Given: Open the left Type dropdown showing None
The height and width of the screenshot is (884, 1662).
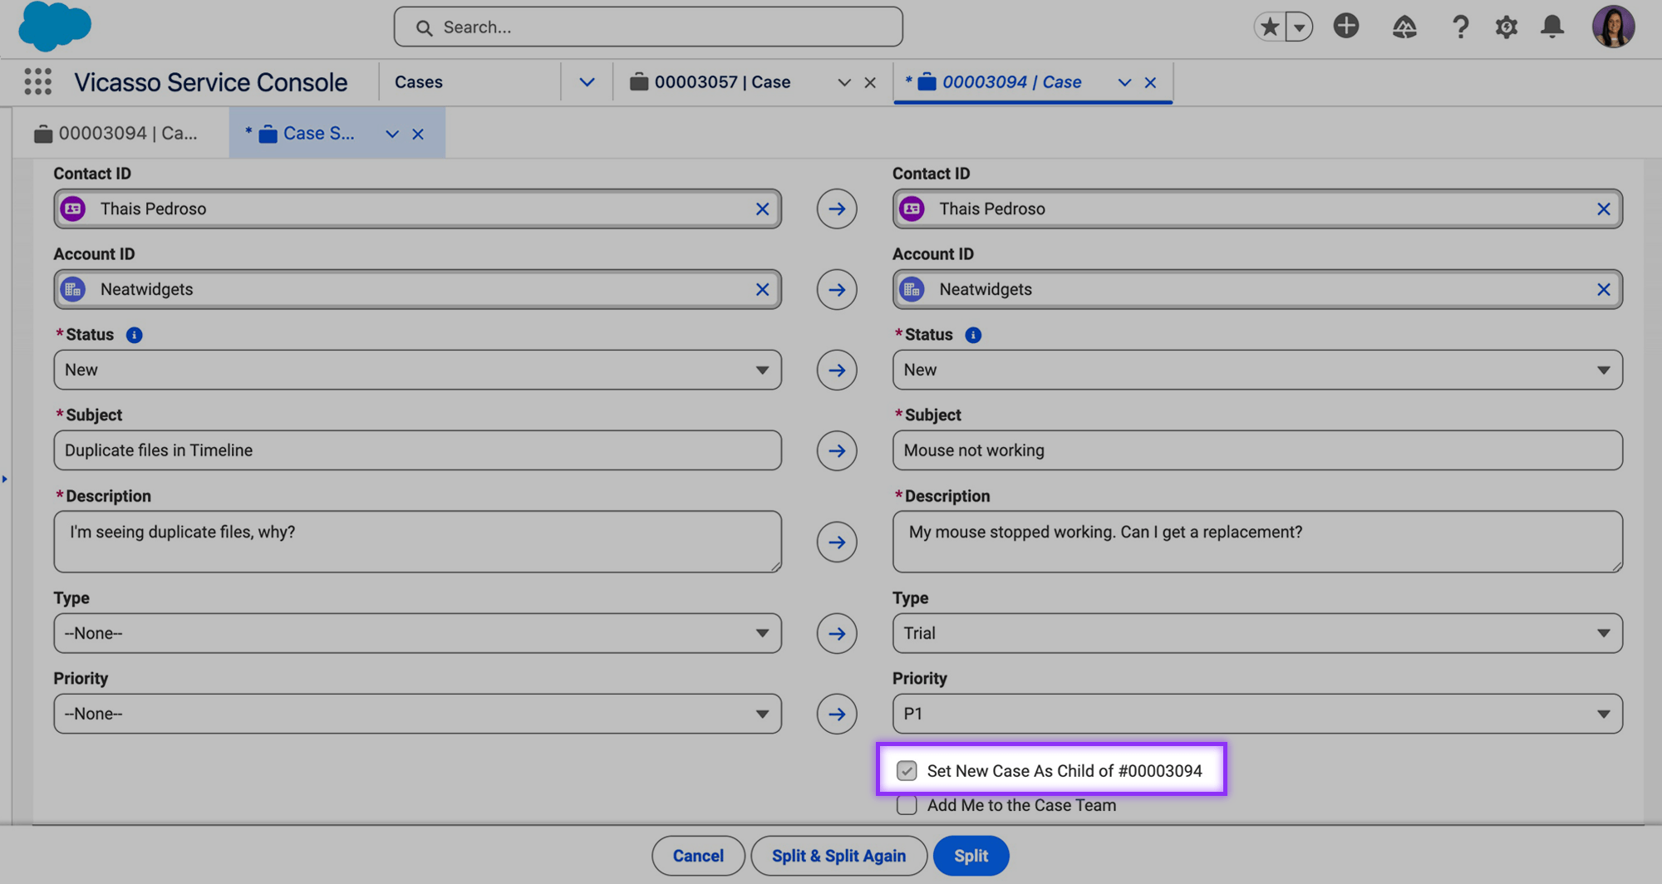Looking at the screenshot, I should 417,633.
